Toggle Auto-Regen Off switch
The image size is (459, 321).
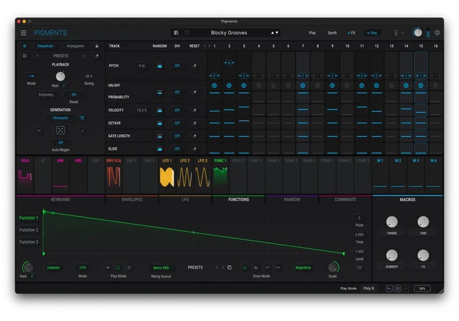[61, 143]
